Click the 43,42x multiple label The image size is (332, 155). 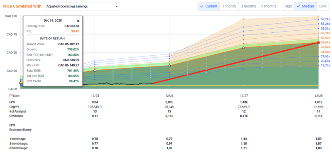click(x=325, y=38)
